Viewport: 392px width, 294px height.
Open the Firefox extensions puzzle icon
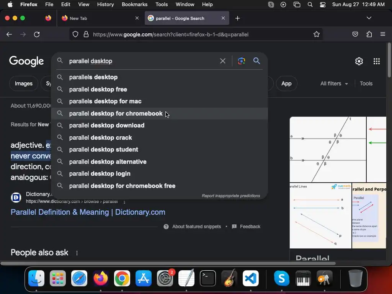[x=369, y=34]
